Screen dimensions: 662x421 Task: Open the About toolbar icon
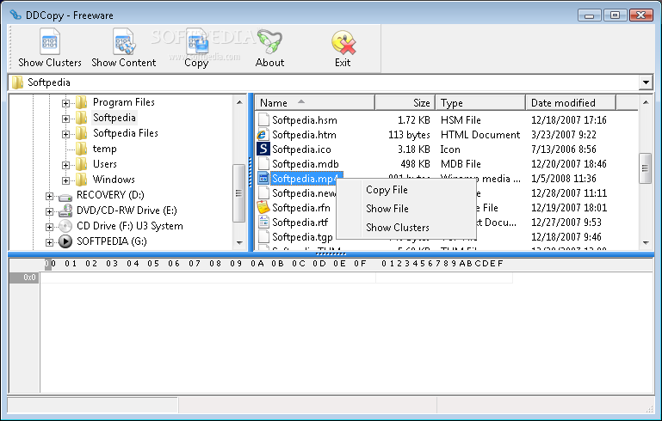click(x=269, y=42)
